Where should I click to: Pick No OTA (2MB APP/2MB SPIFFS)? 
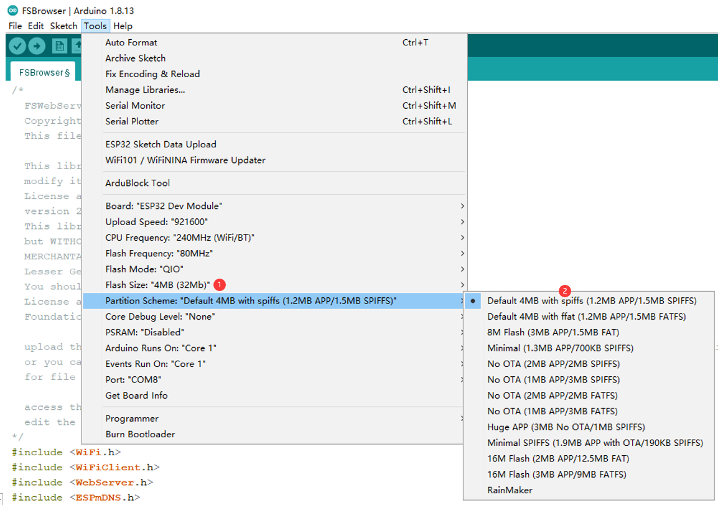(589, 364)
